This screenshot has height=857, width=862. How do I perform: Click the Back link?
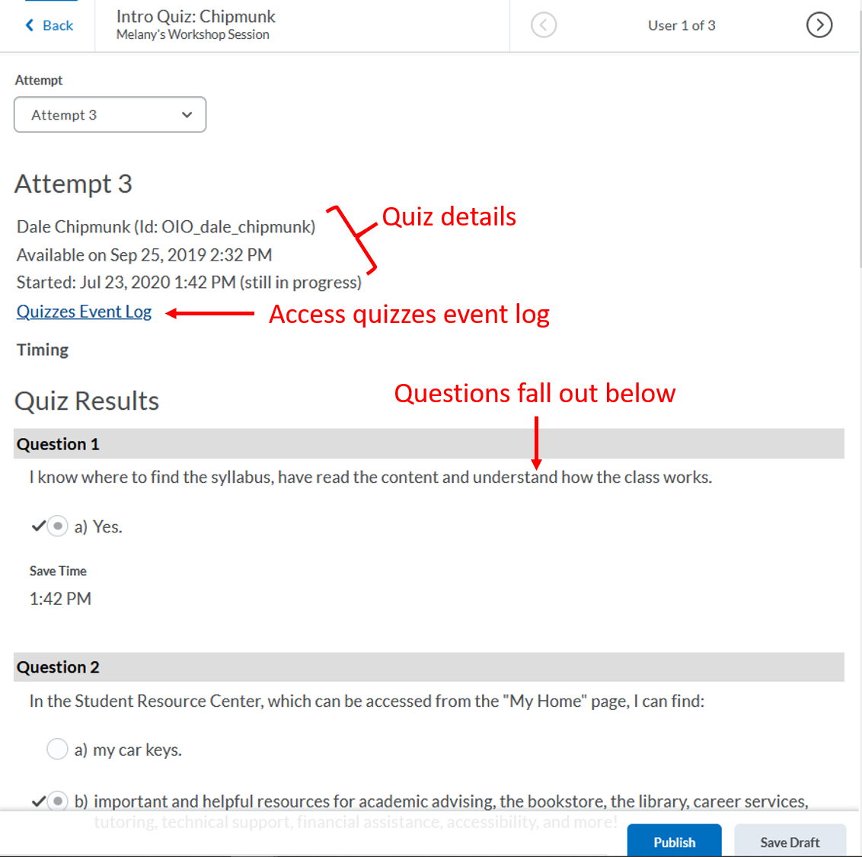[x=55, y=25]
